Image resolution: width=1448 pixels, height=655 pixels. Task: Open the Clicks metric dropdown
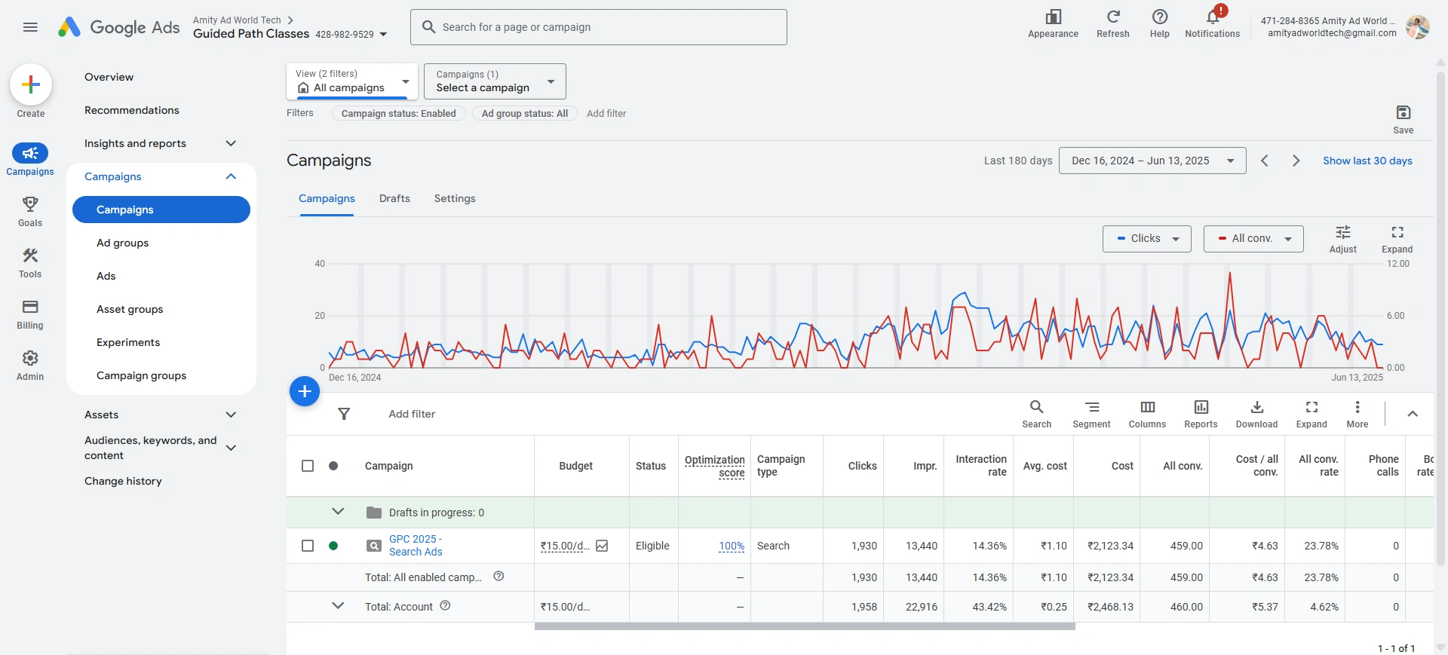(1146, 239)
